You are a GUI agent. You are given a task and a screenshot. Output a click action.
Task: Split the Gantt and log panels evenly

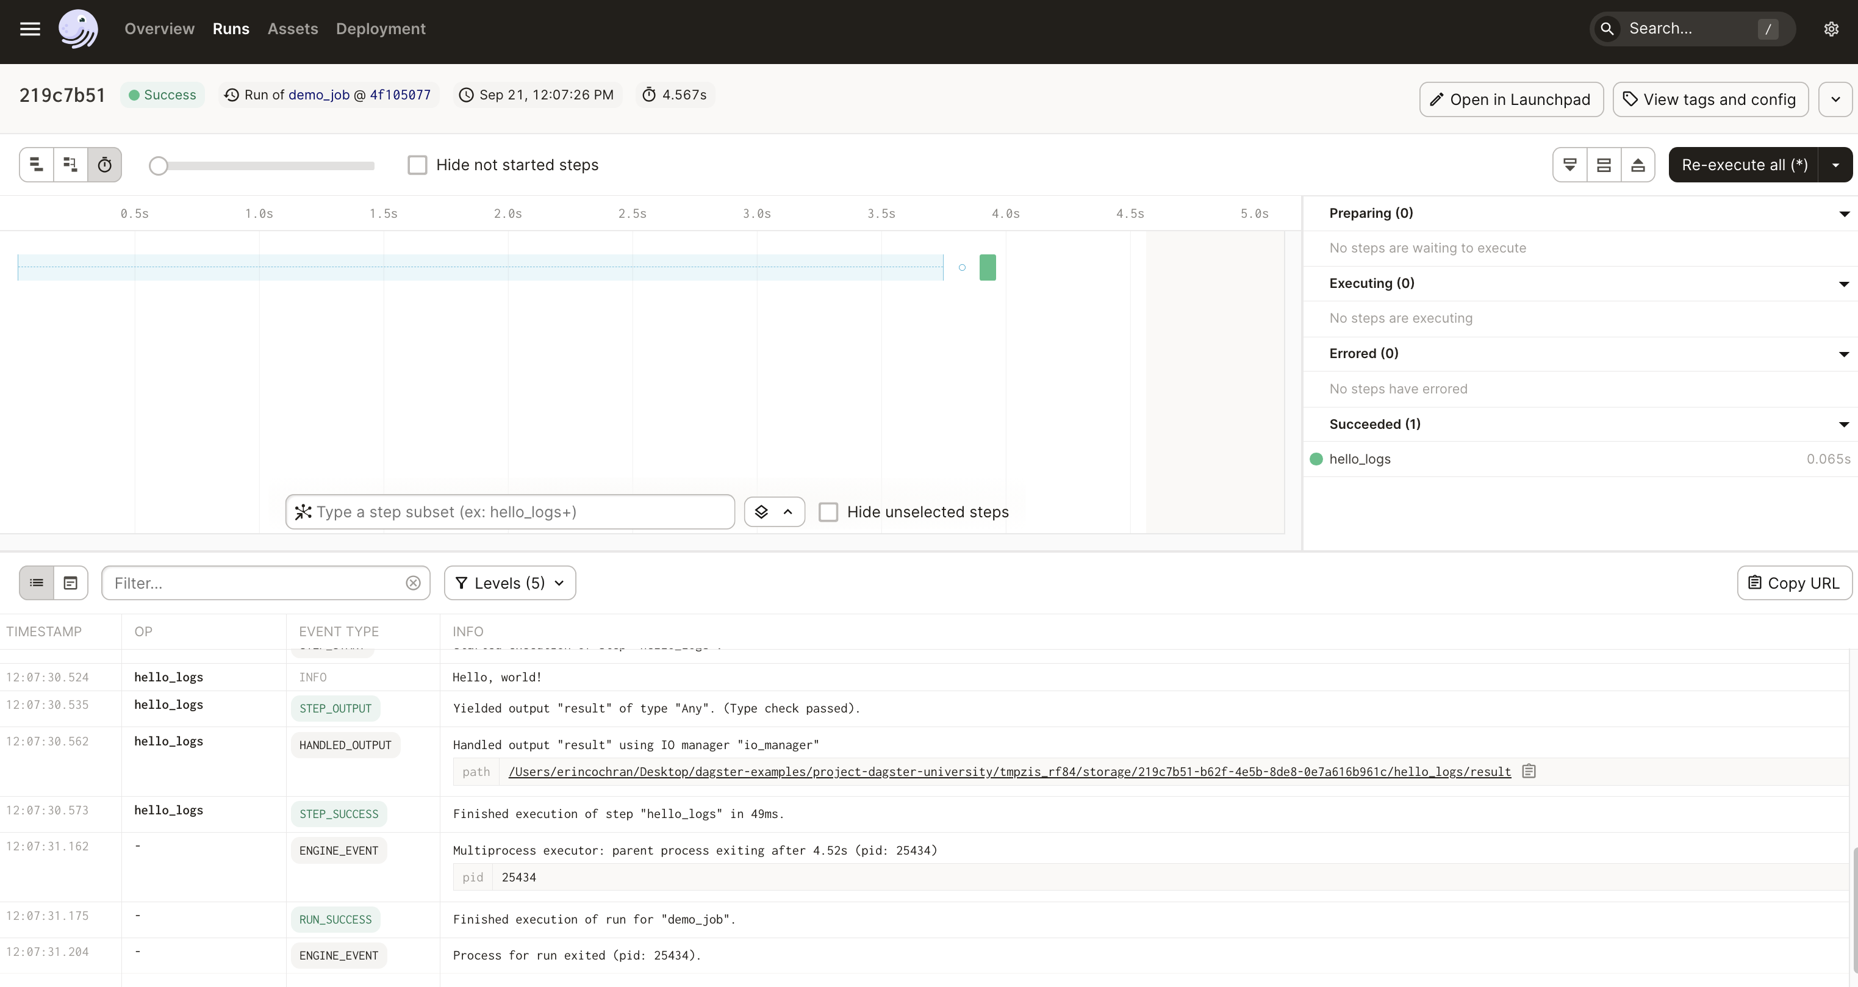[x=1604, y=165]
